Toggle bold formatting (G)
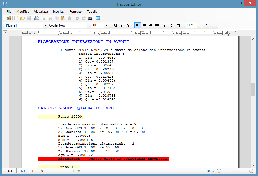Screen dimensions: 258x176 (115, 25)
